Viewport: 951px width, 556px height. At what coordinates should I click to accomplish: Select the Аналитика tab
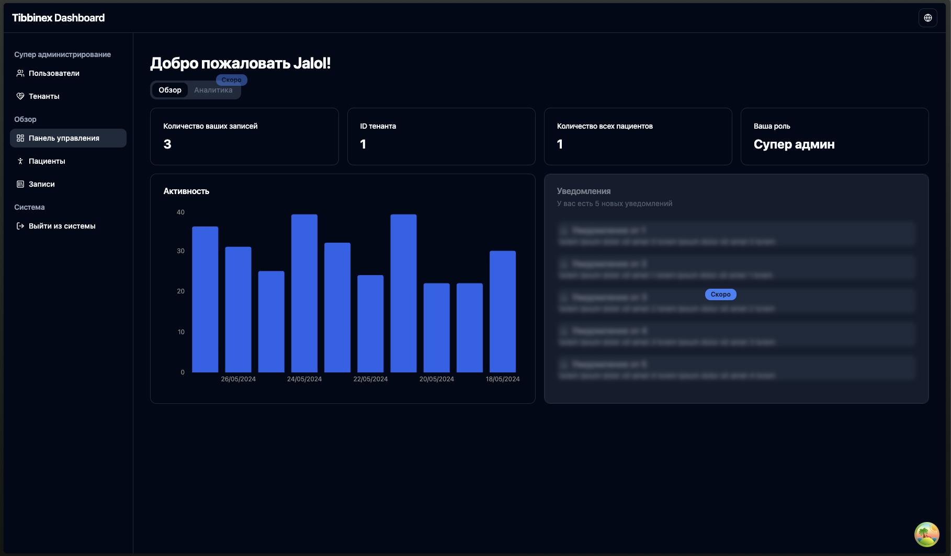(213, 90)
